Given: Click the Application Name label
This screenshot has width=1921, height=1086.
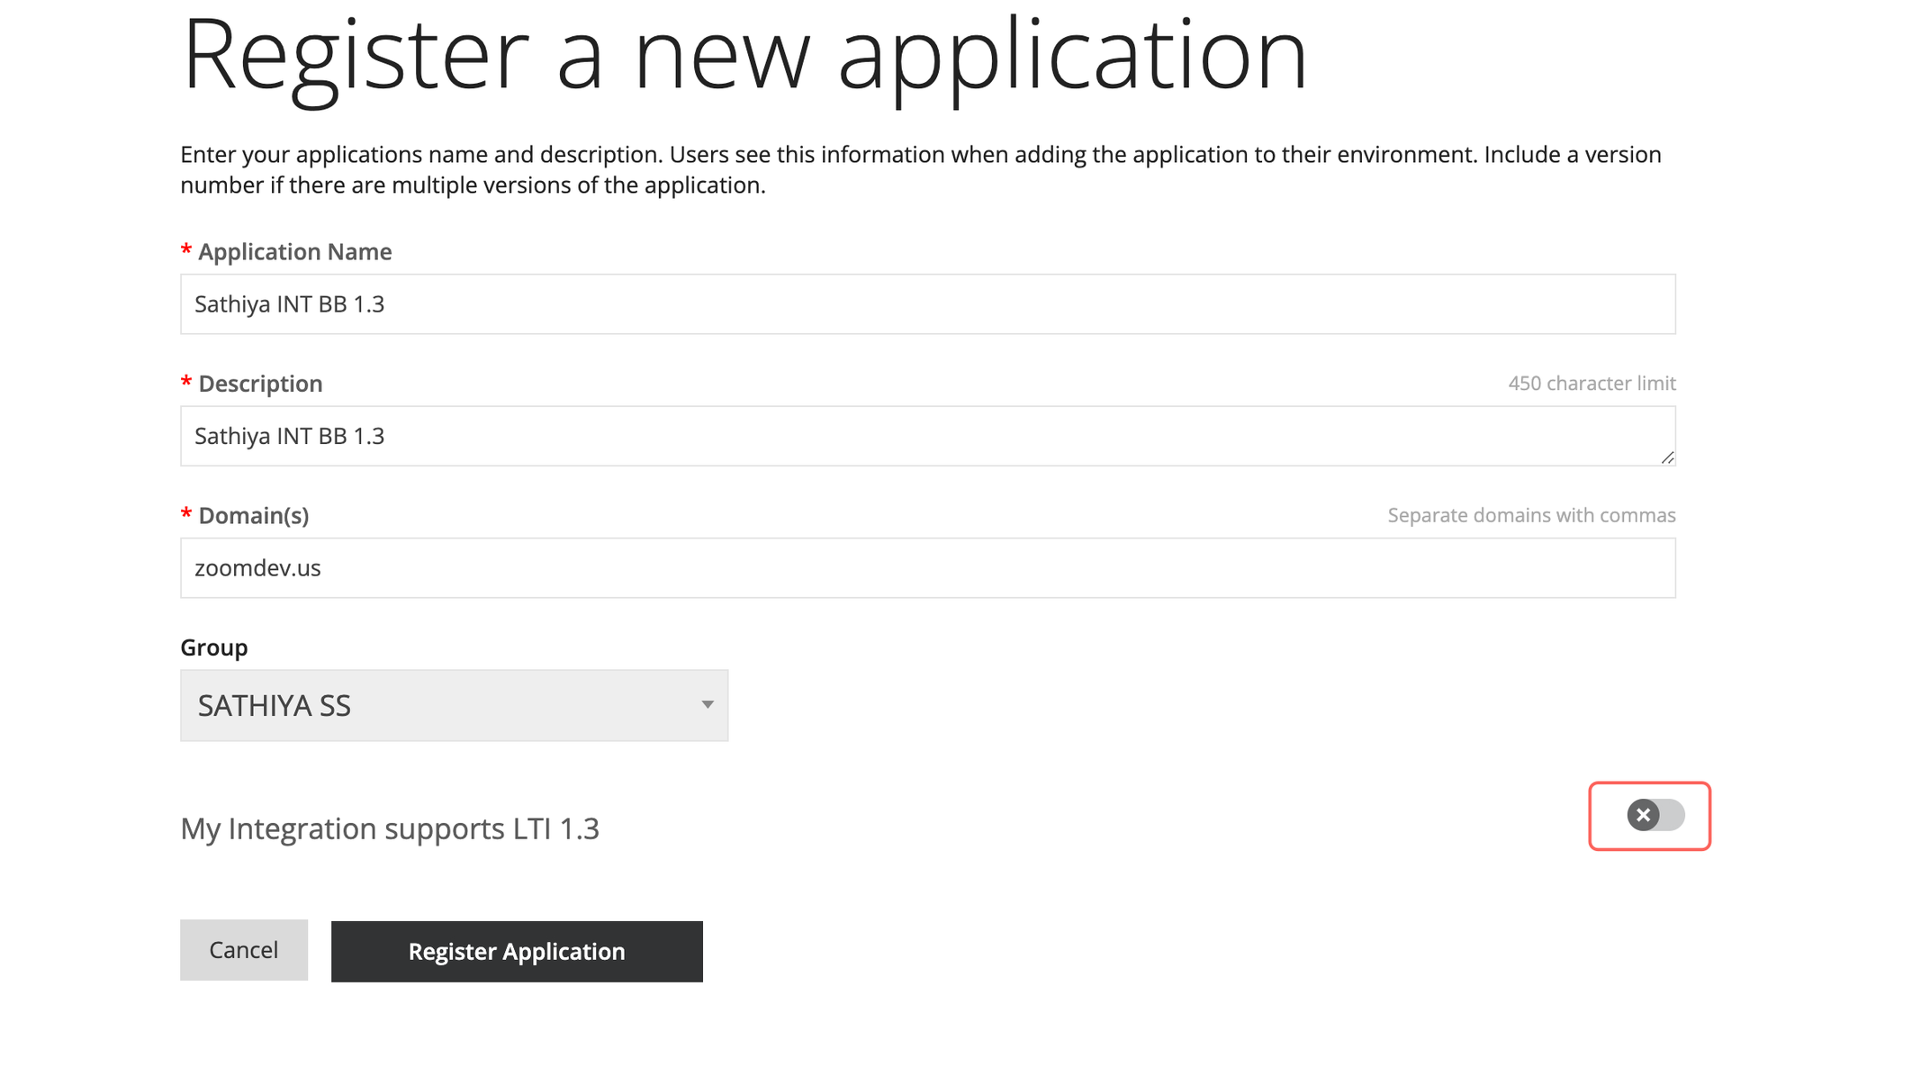Looking at the screenshot, I should [x=294, y=252].
